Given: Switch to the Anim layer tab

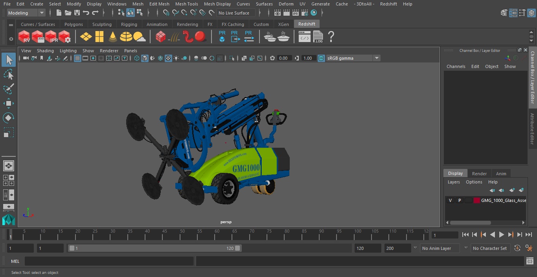Looking at the screenshot, I should [501, 173].
